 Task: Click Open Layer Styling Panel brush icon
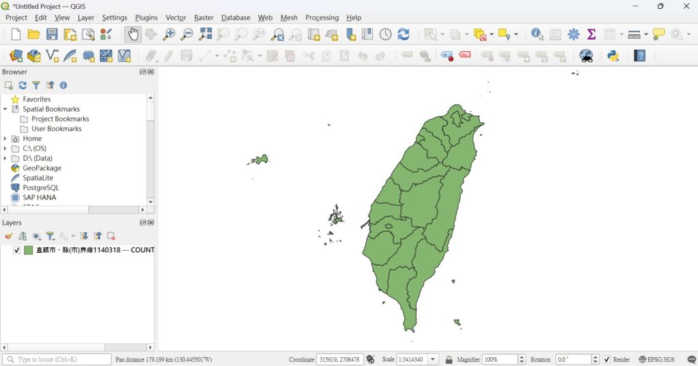(x=8, y=236)
